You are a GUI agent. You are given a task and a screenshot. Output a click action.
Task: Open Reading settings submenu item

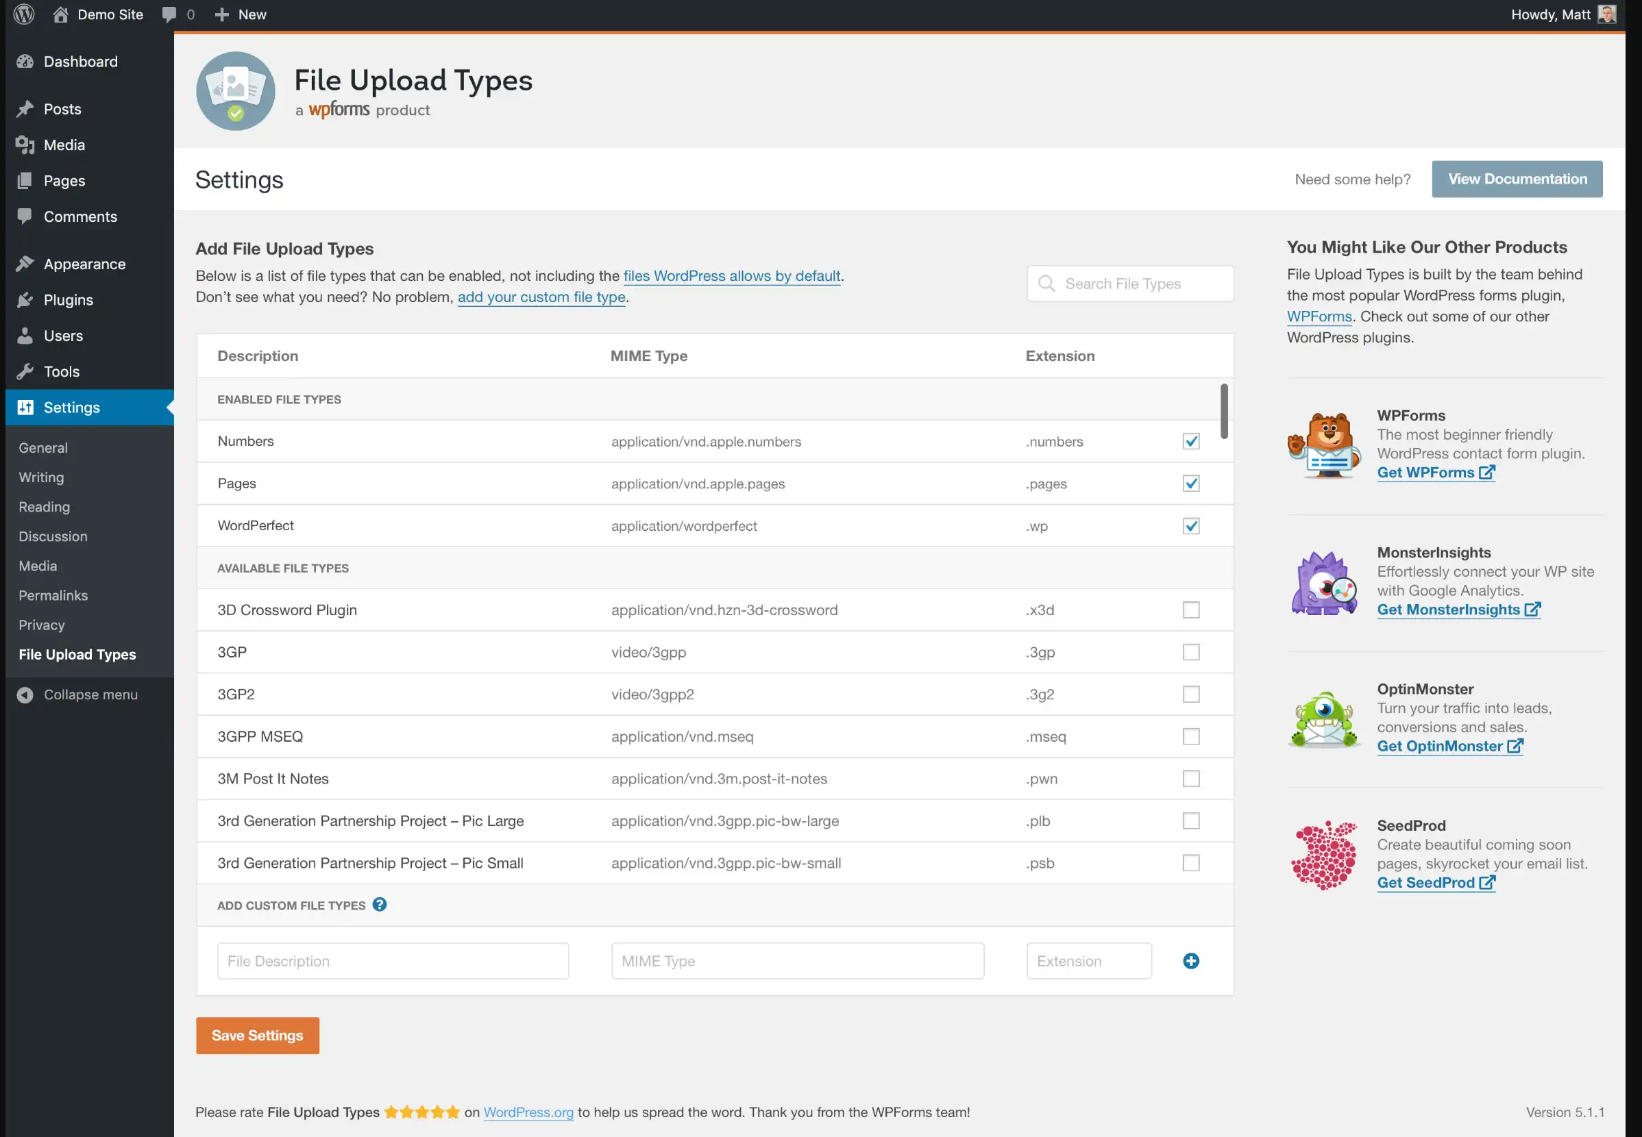coord(44,507)
